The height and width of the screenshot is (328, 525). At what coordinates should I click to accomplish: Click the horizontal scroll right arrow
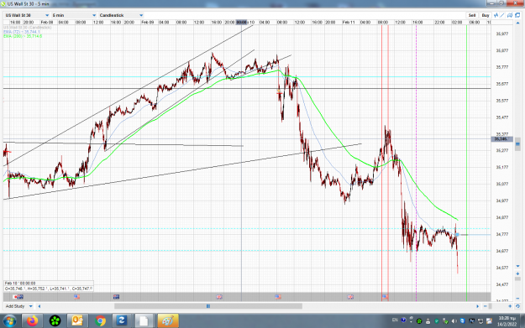(477, 306)
